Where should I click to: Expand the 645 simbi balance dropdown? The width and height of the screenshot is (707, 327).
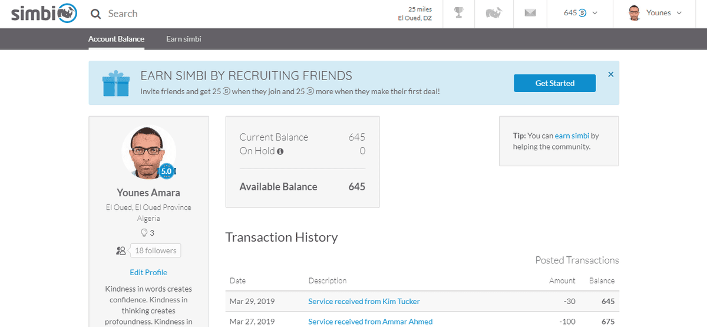pos(580,14)
